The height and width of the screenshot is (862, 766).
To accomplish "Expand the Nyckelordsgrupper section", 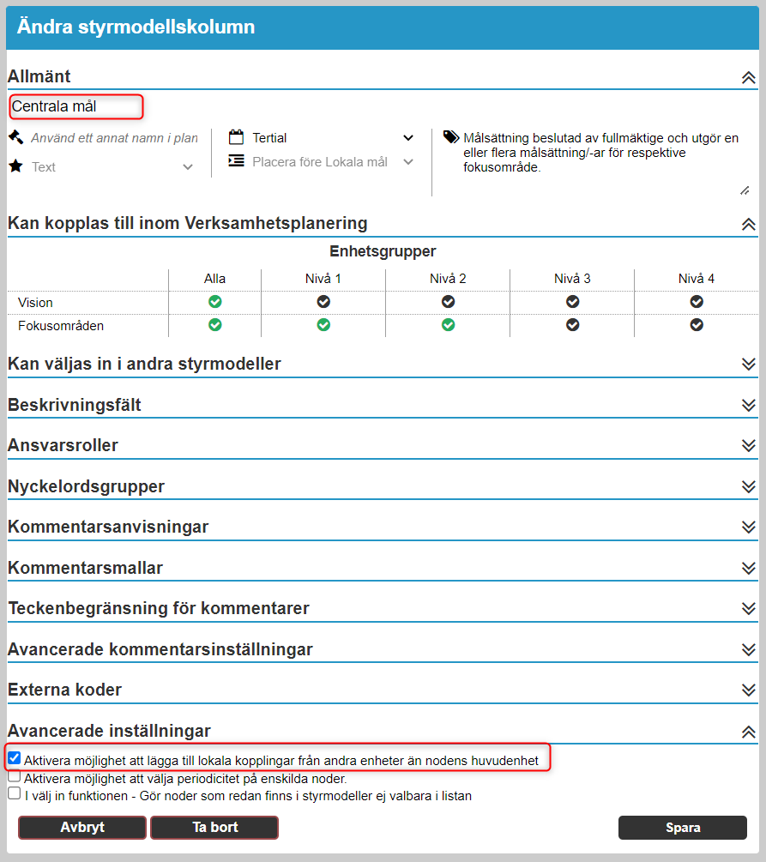I will pos(748,486).
